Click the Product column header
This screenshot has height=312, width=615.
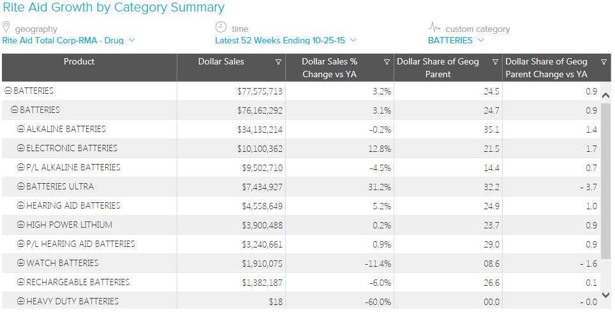tap(79, 62)
